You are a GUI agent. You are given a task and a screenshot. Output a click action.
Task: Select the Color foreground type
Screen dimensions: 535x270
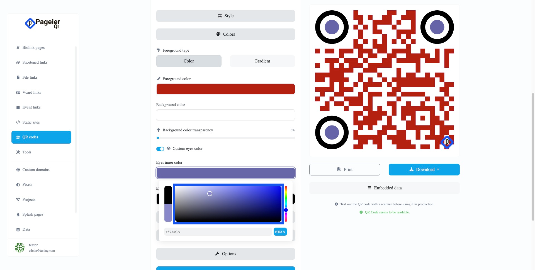[x=189, y=61]
